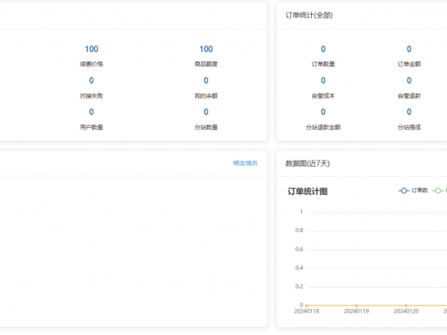This screenshot has width=447, height=335.
Task: Click the 我的余额 label
Action: (x=206, y=95)
